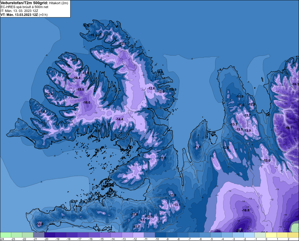Select the -8 legend color swatch
Image resolution: width=299 pixels, height=241 pixels.
tap(183, 235)
